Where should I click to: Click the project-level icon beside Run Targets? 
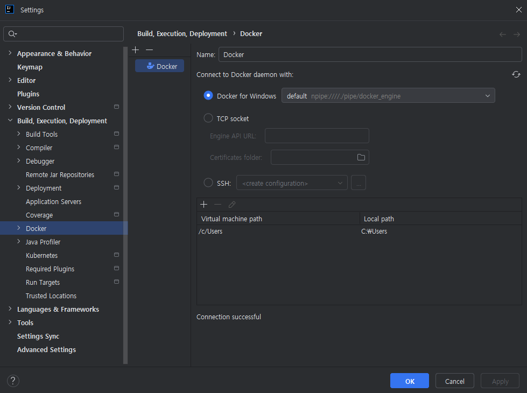click(117, 282)
